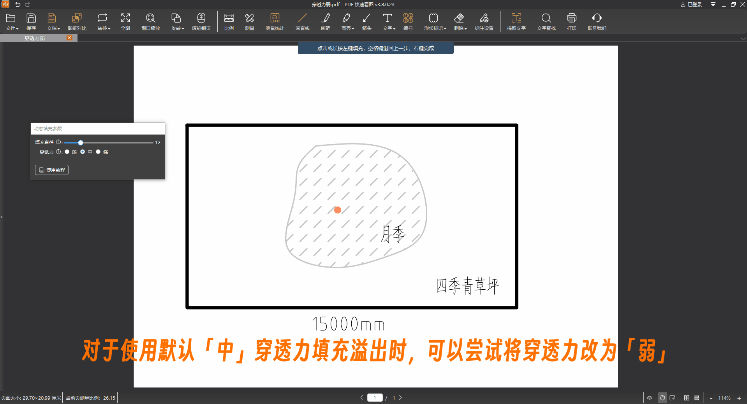747x404 pixels.
Task: Click the add-selection box icon in status bar
Action: click(x=672, y=398)
